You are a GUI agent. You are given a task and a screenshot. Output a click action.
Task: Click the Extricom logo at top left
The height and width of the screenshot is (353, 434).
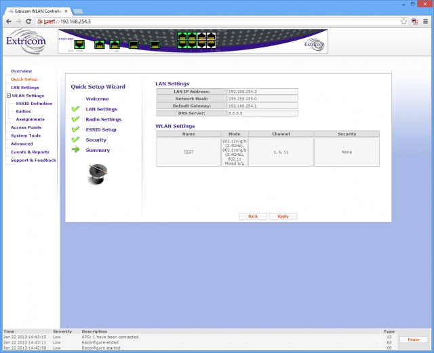(26, 41)
